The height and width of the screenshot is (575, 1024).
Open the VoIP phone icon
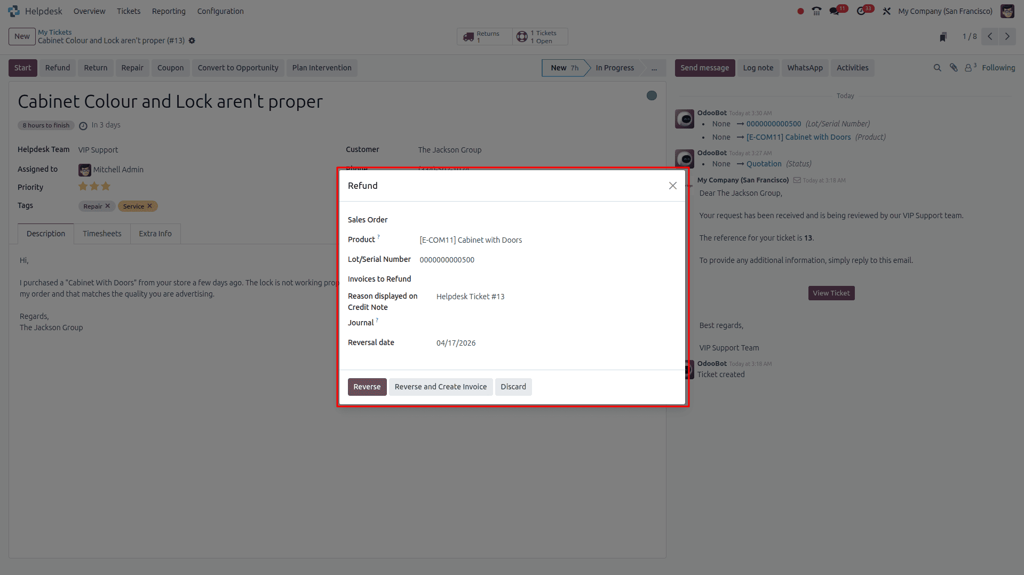point(816,11)
